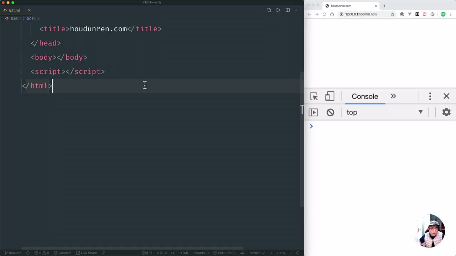Change the 空格: 2 indentation setting

pyautogui.click(x=147, y=253)
